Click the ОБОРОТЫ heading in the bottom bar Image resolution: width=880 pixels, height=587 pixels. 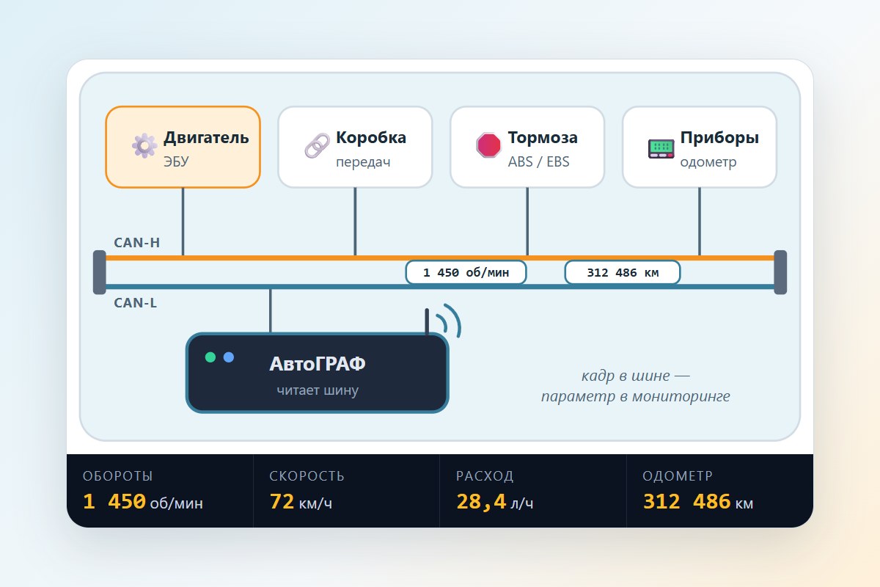click(118, 476)
